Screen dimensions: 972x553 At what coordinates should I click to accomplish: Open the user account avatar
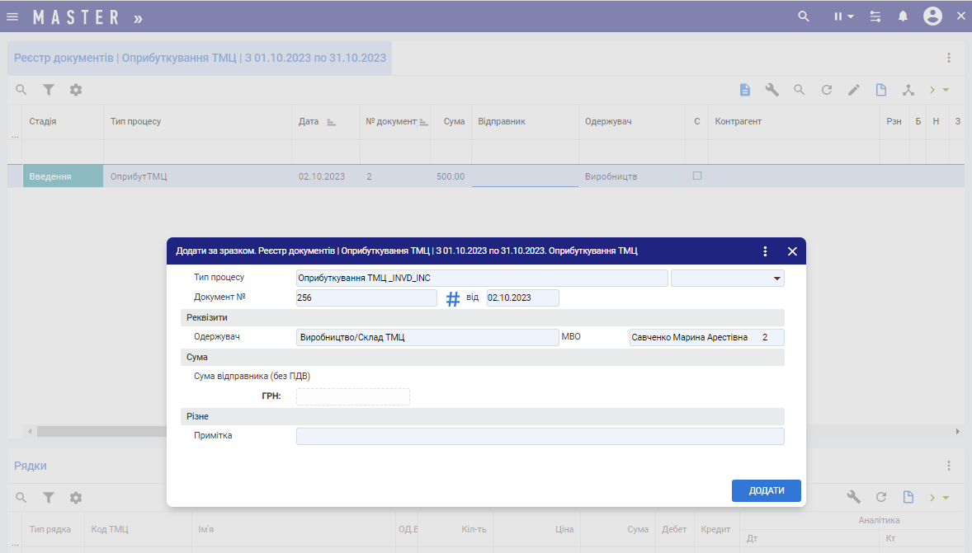[932, 16]
